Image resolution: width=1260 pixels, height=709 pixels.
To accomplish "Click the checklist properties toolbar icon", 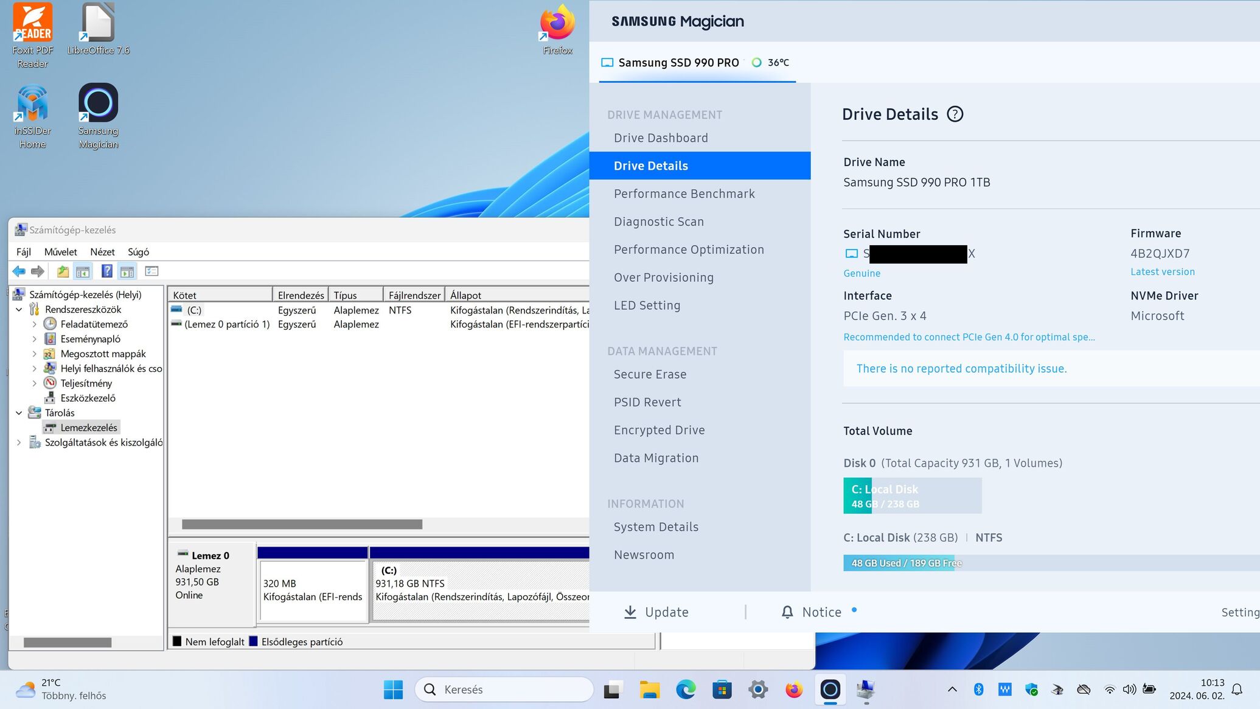I will pyautogui.click(x=151, y=271).
